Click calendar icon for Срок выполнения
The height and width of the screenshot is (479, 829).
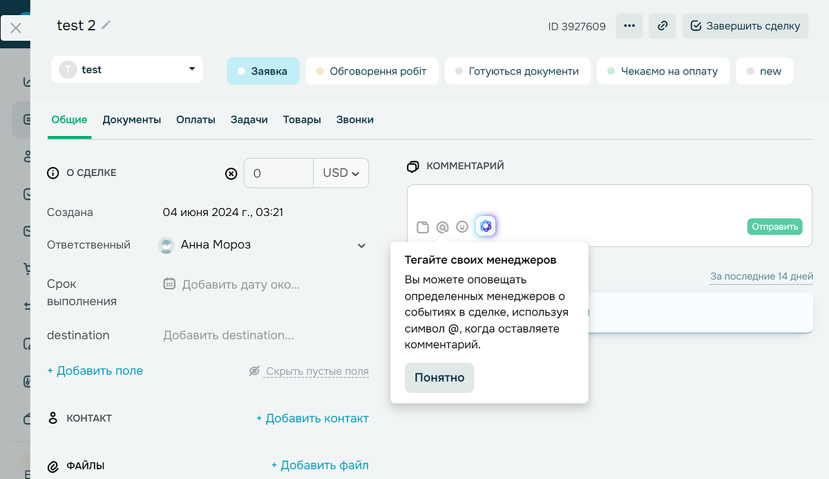(x=169, y=284)
